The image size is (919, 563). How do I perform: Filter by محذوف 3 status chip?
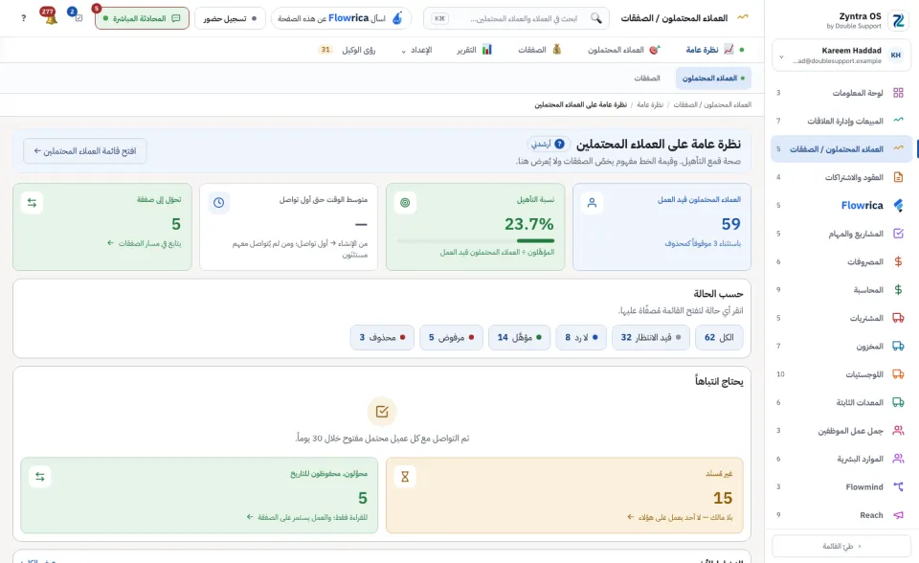[382, 337]
